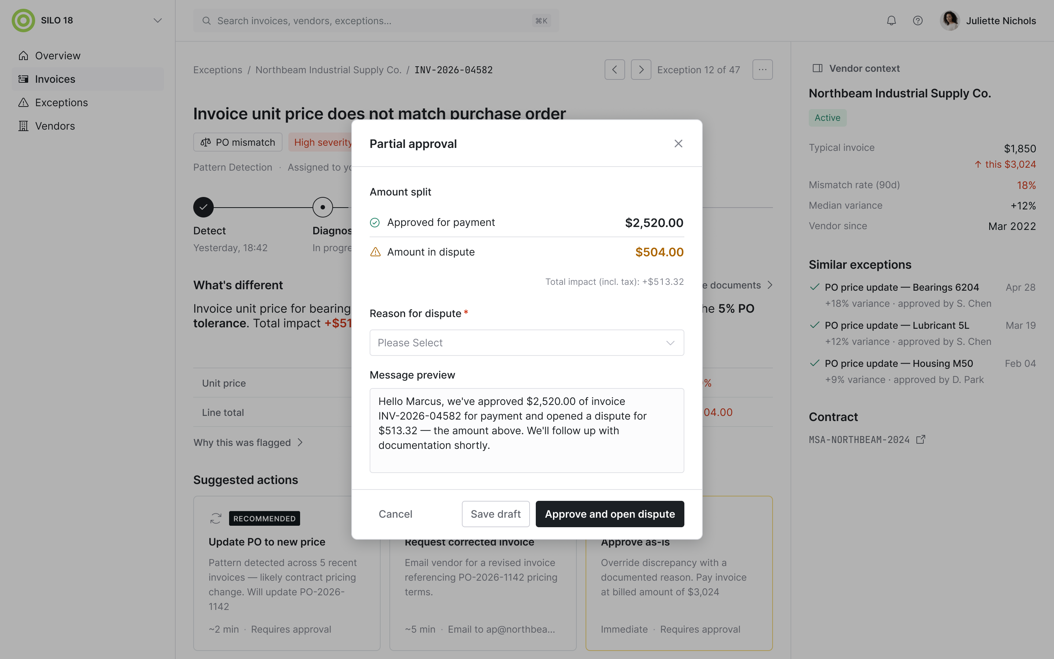Click Approve and open dispute
Image resolution: width=1054 pixels, height=659 pixels.
click(609, 514)
